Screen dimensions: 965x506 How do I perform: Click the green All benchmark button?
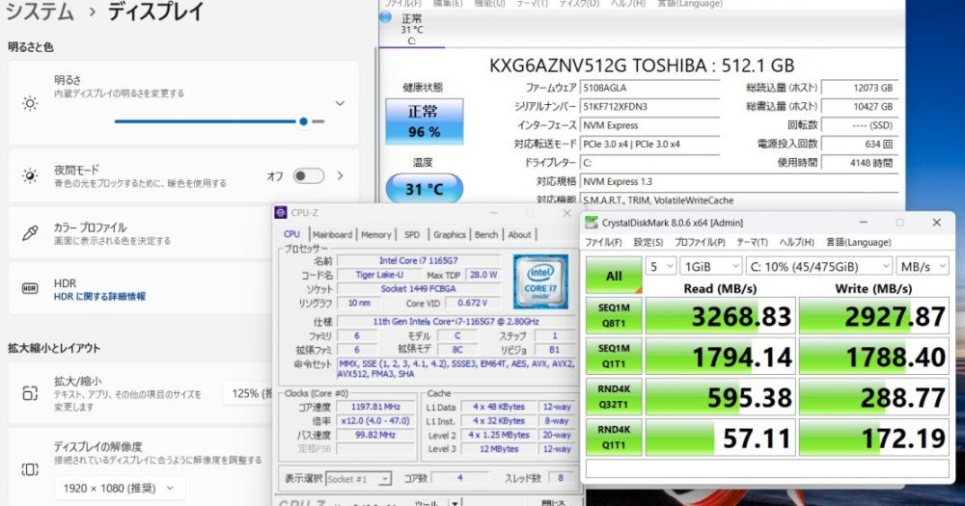pos(614,275)
